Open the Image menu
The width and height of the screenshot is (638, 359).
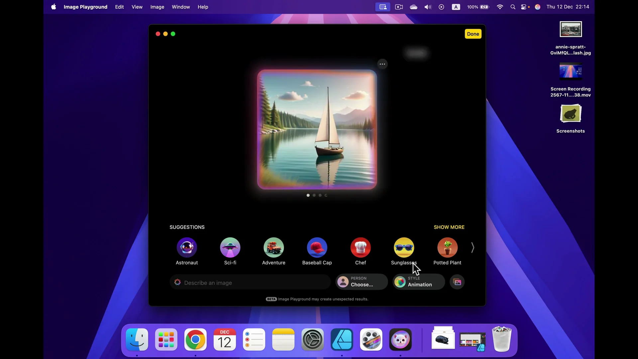pos(157,7)
